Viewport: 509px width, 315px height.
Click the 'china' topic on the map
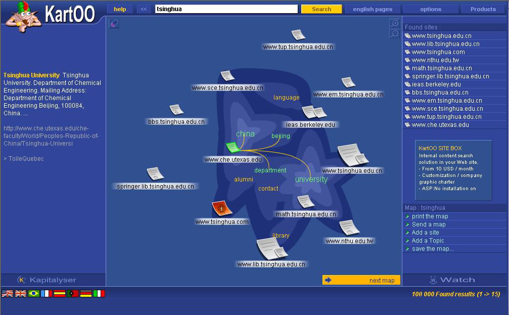pyautogui.click(x=246, y=133)
